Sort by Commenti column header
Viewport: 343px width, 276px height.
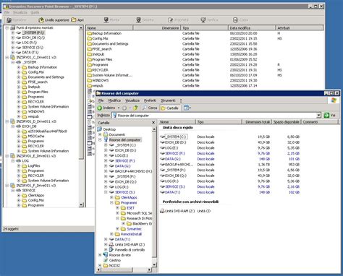pos(320,122)
